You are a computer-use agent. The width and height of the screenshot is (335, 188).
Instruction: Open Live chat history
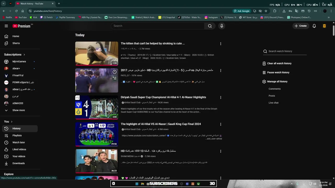tap(273, 103)
